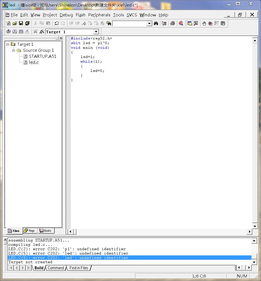Image resolution: width=261 pixels, height=281 pixels.
Task: Open the Debug menu
Action: tap(66, 15)
